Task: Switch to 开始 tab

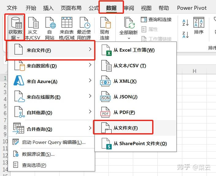Action: point(31,8)
